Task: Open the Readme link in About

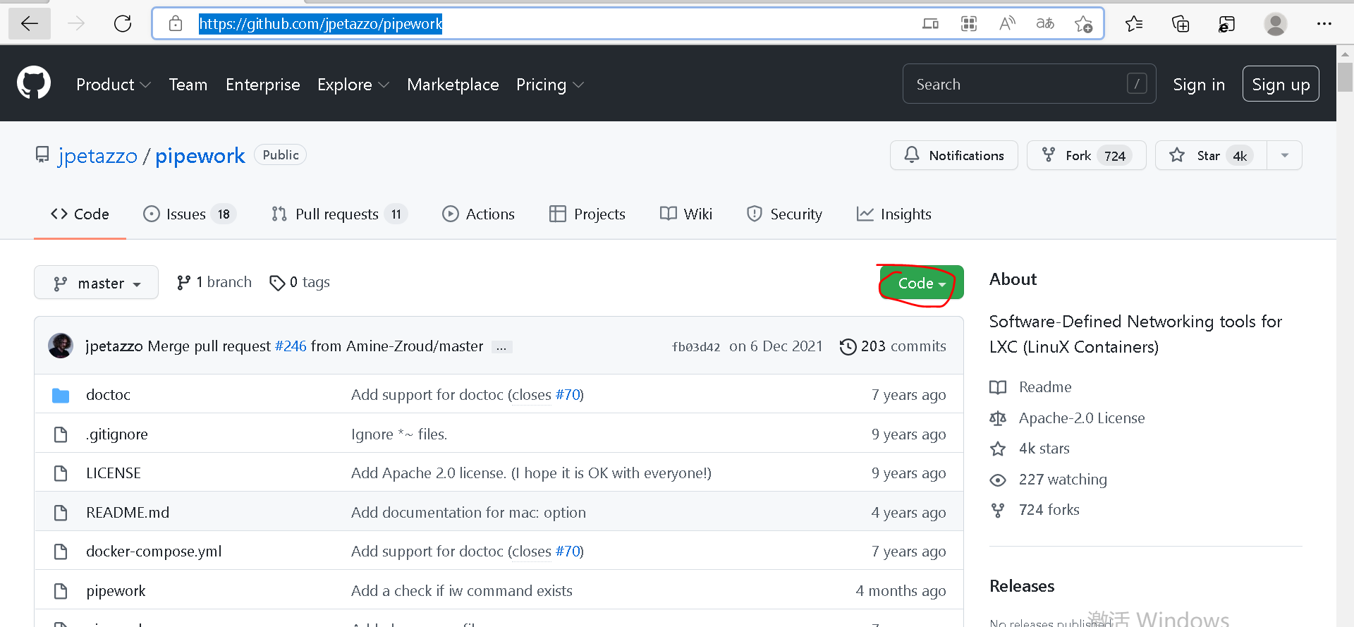Action: [x=1045, y=387]
